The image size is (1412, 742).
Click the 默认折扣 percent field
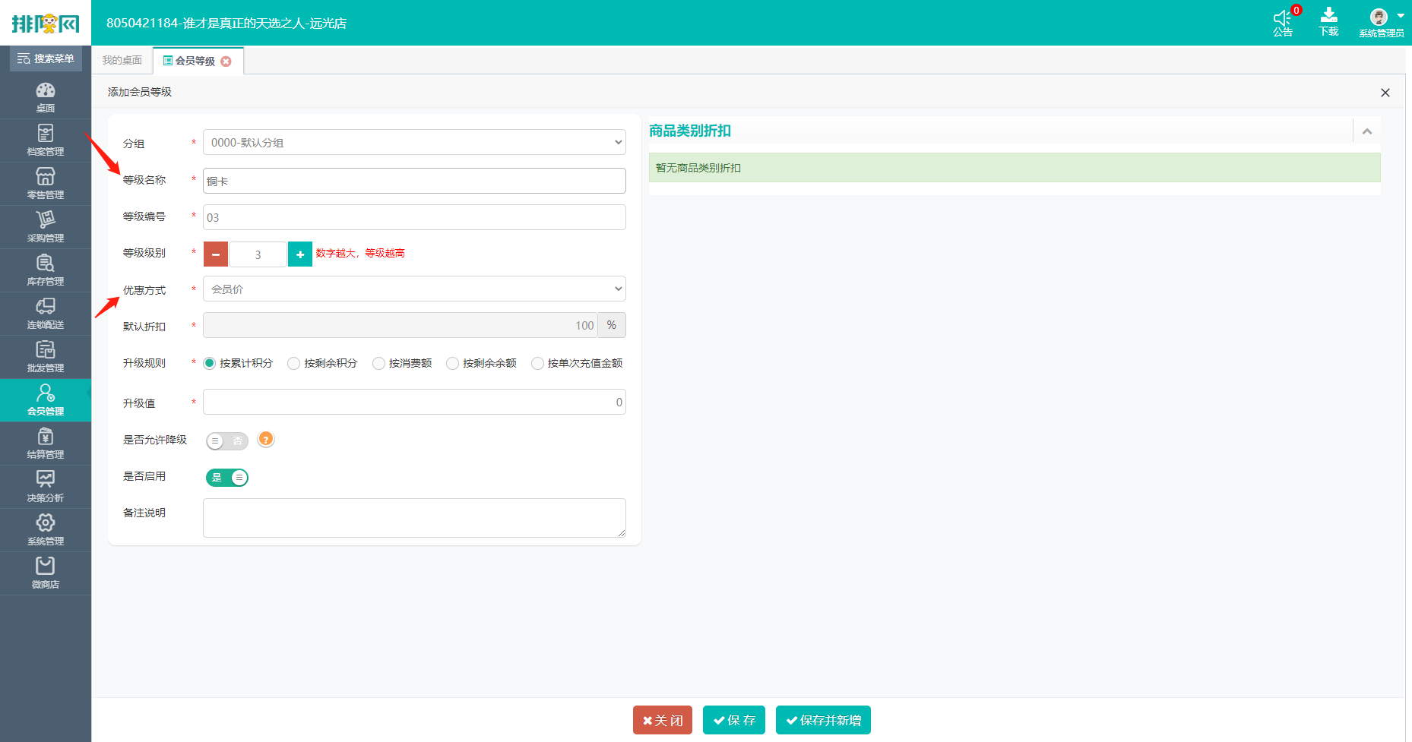click(x=400, y=325)
